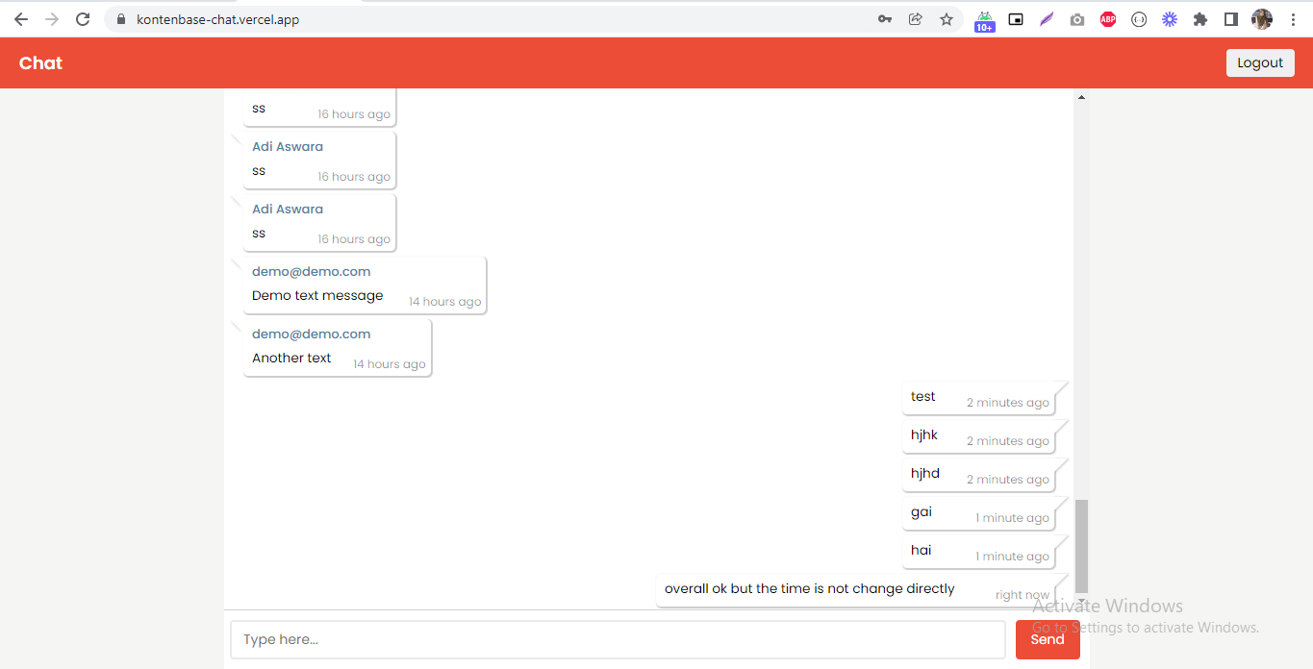Click the Logout button

(x=1260, y=62)
